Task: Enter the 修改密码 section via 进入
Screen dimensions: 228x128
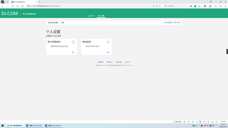Action: pos(108,52)
